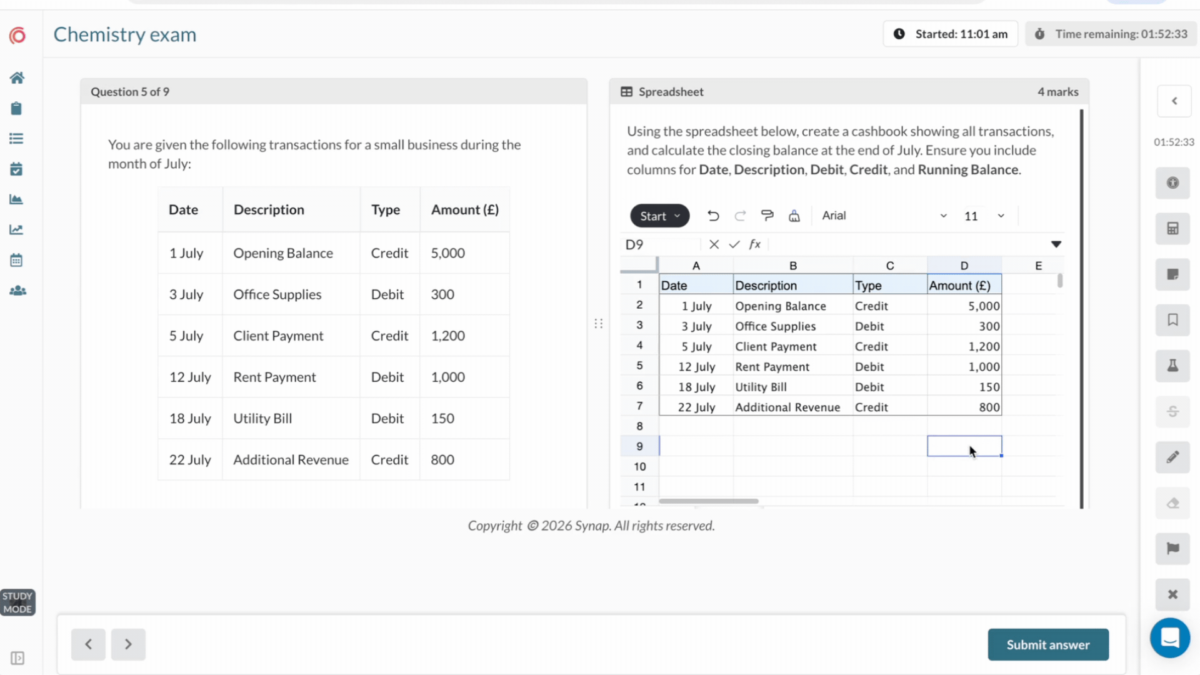The width and height of the screenshot is (1200, 675).
Task: Open the clipboard sidebar icon
Action: (16, 108)
